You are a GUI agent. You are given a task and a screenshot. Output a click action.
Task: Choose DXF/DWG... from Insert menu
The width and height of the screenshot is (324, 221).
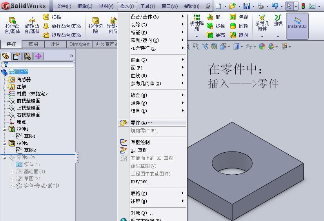pos(152,182)
